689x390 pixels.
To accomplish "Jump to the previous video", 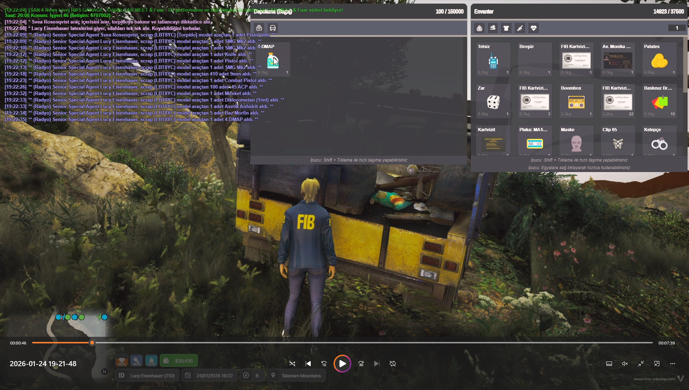I will pyautogui.click(x=308, y=364).
